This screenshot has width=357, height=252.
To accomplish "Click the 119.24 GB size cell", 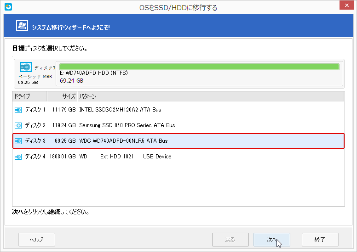I will click(x=64, y=125).
